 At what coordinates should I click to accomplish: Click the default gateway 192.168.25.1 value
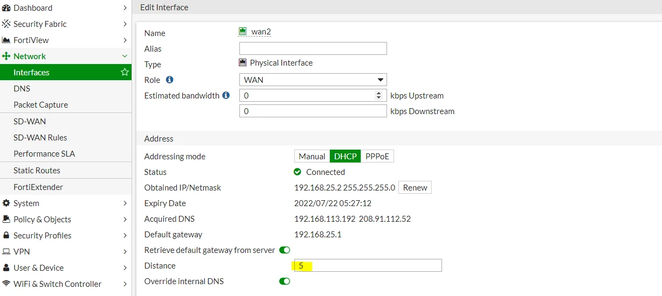[318, 235]
